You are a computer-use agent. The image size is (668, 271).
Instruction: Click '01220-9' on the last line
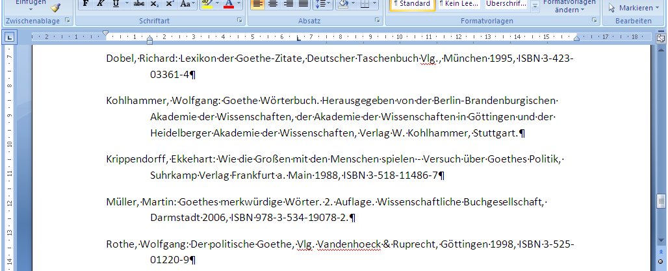(x=170, y=260)
